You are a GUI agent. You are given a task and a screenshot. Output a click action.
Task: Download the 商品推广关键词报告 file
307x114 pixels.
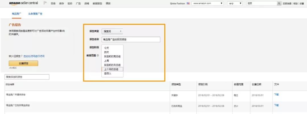pos(276,94)
